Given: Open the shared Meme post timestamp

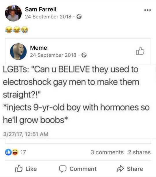Looking at the screenshot, I should point(53,55).
